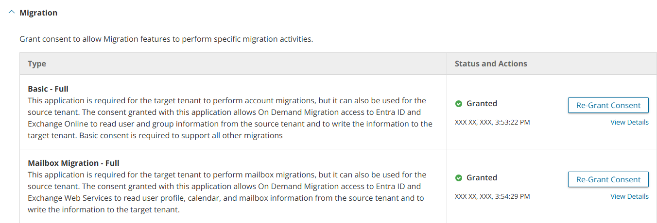Click green Granted checkmark for Mailbox Migration
657x223 pixels.
[458, 178]
